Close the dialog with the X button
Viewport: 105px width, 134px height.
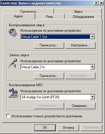(x=101, y=3)
